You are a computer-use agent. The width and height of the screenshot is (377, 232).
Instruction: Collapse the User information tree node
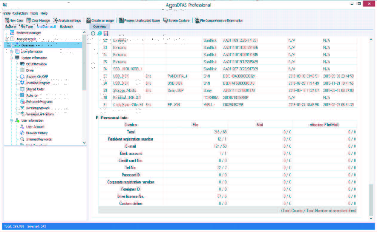pyautogui.click(x=11, y=120)
